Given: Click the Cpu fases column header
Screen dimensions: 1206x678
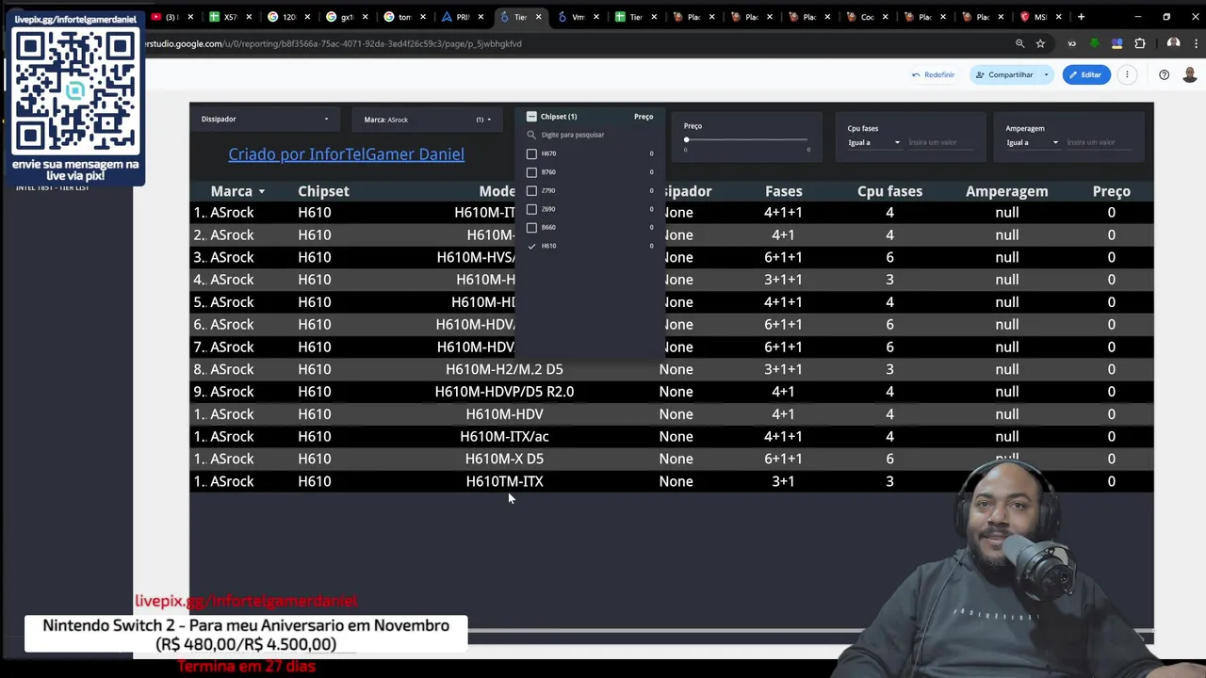Looking at the screenshot, I should pyautogui.click(x=889, y=191).
